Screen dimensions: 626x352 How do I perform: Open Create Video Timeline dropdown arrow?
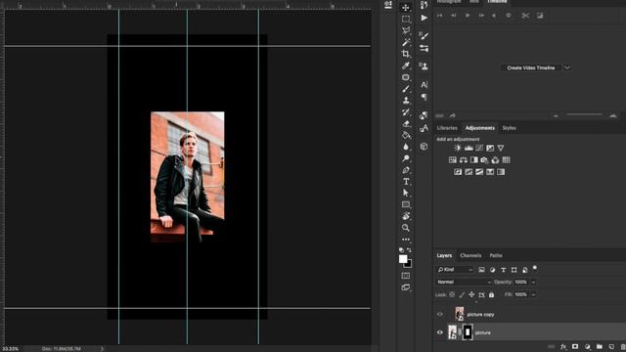(x=567, y=67)
